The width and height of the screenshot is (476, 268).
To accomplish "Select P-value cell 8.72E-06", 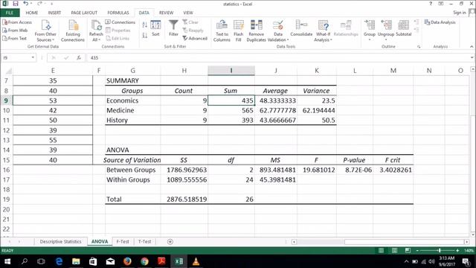I will click(355, 170).
